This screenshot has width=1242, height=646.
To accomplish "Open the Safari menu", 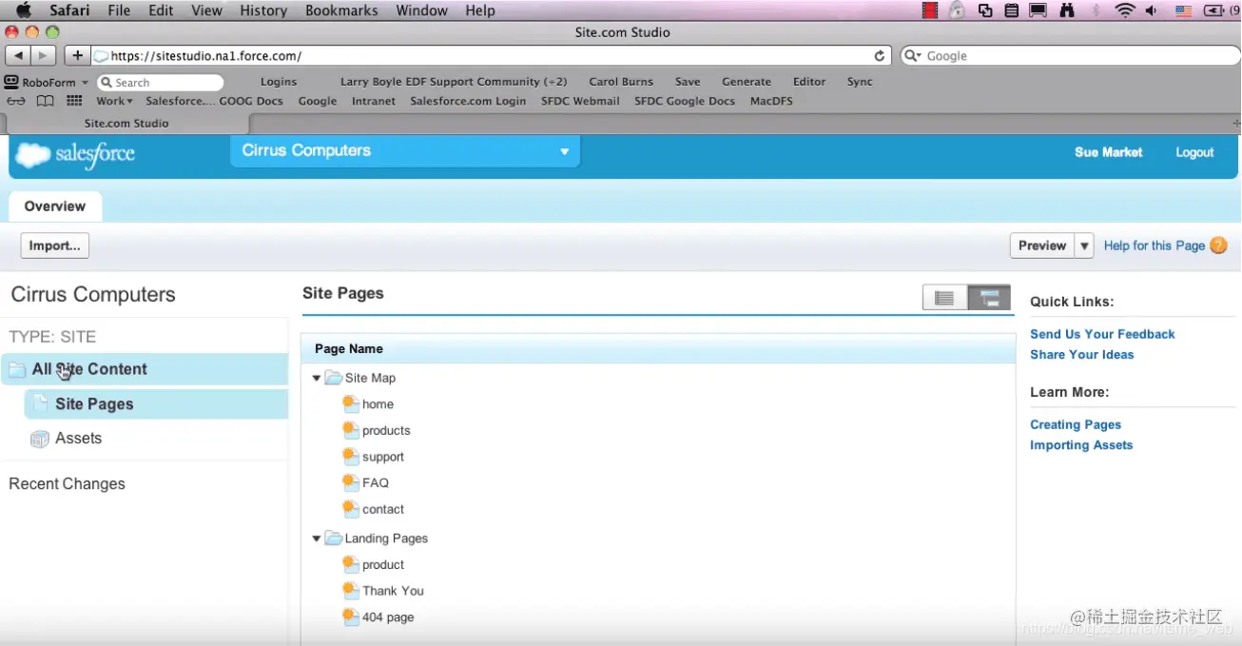I will click(x=69, y=10).
